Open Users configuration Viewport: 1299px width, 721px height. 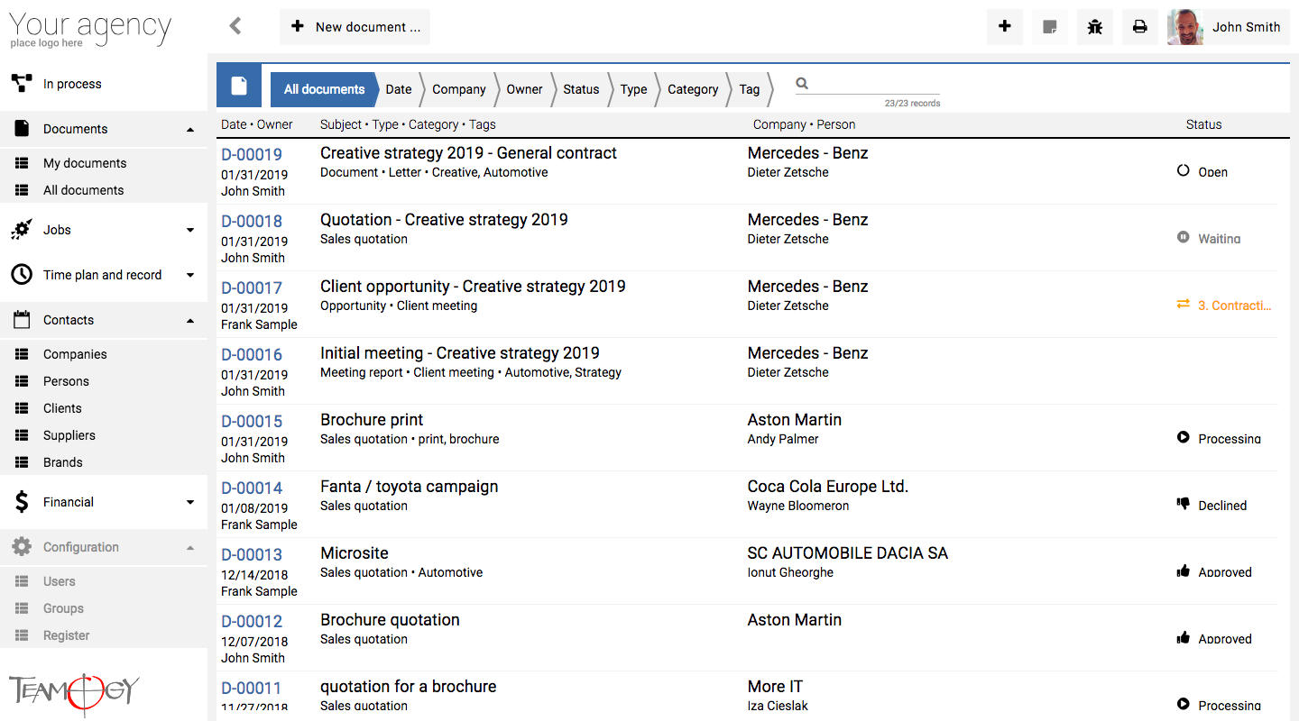tap(60, 581)
